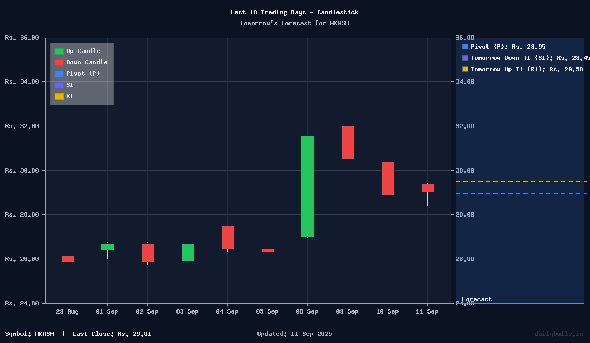Click the 'Last 10 Trading Days - Candlestick' title
Viewport: 590px width, 343px height.
coord(294,12)
